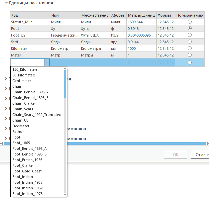Choose Centimeter from the dropdown list
Screen dimensions: 209x198
(22, 81)
